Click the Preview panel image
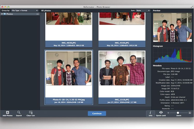The width and height of the screenshot is (194, 129). [x=173, y=27]
